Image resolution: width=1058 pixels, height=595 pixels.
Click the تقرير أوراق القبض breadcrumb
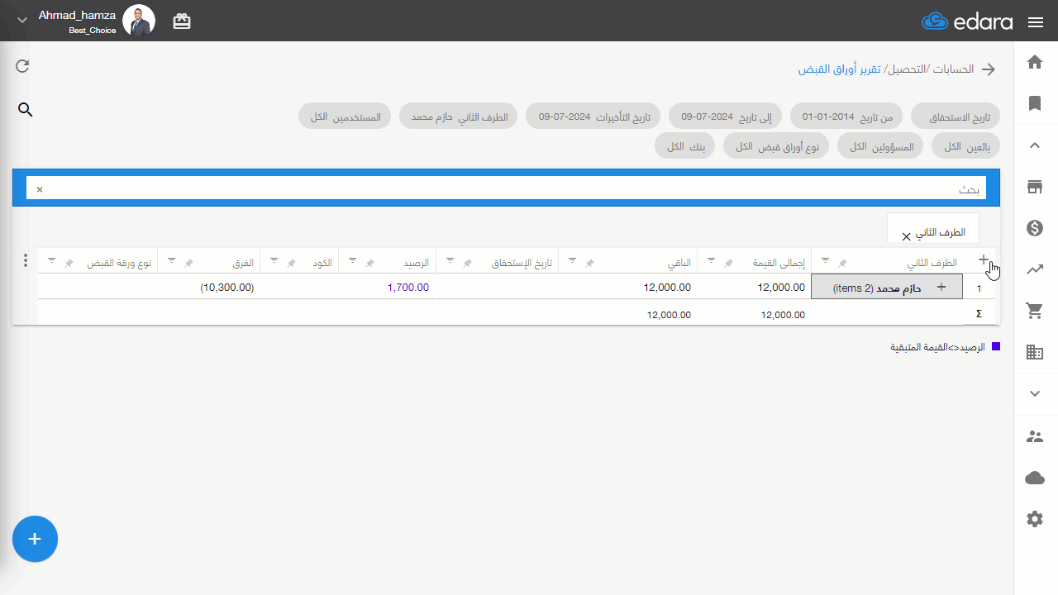pyautogui.click(x=839, y=69)
